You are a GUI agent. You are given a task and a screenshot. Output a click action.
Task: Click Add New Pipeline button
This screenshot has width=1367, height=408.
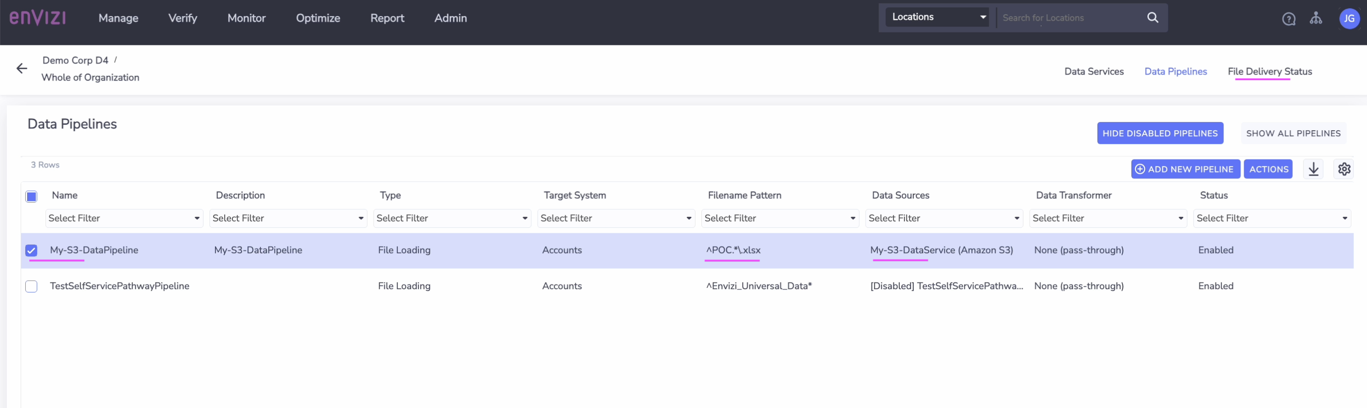[1185, 169]
